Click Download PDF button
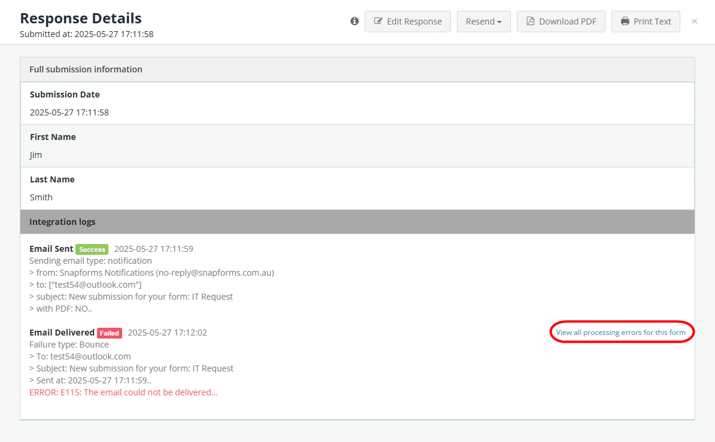The width and height of the screenshot is (715, 442). pyautogui.click(x=561, y=22)
